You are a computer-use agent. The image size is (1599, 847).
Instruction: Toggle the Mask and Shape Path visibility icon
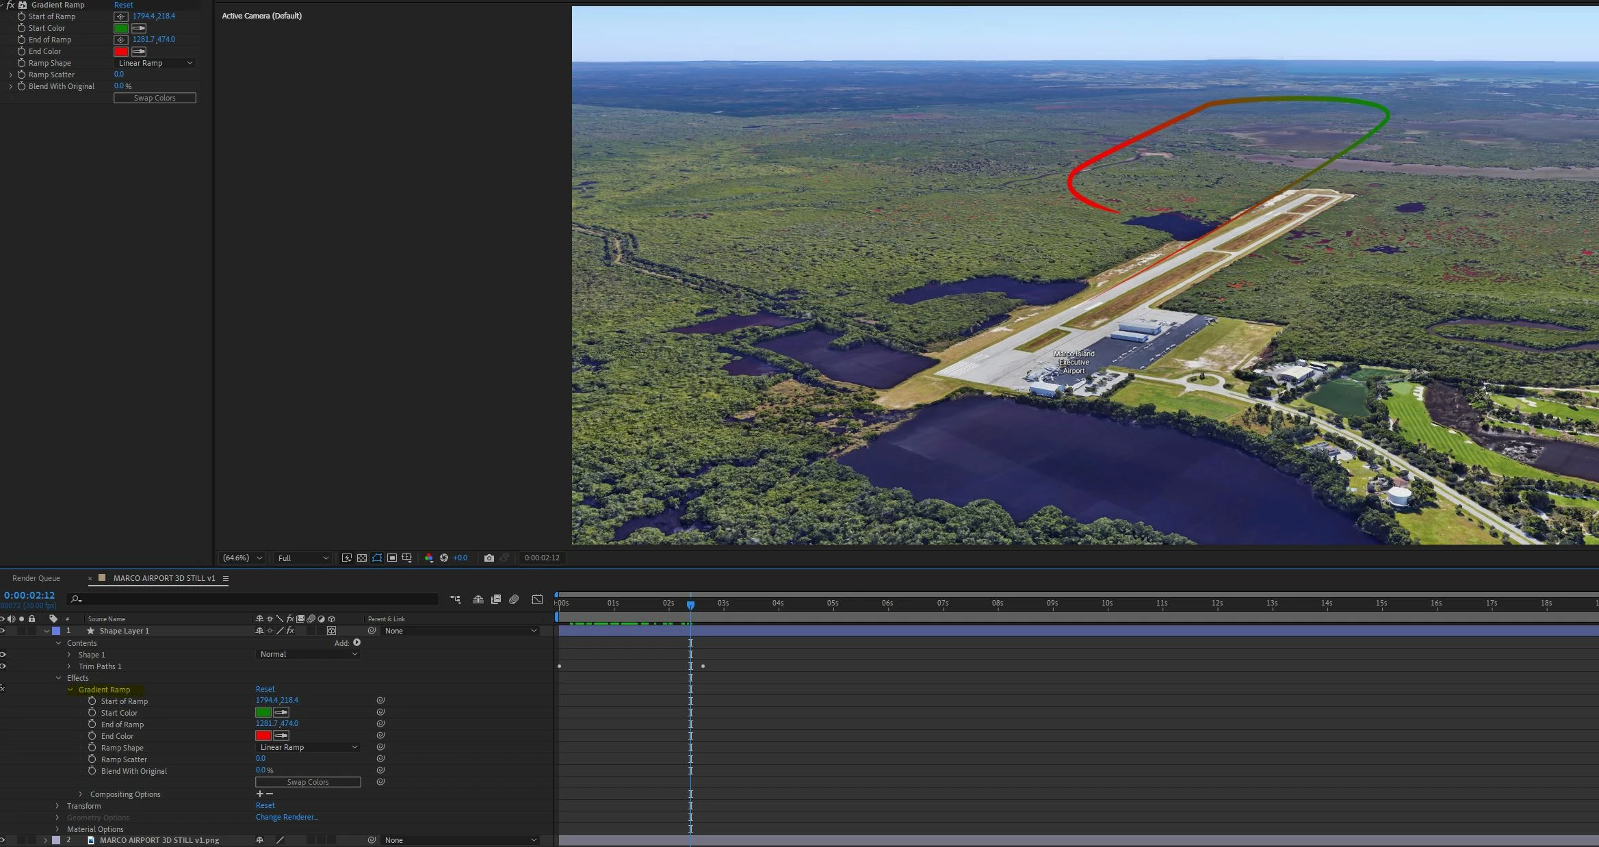pos(377,558)
